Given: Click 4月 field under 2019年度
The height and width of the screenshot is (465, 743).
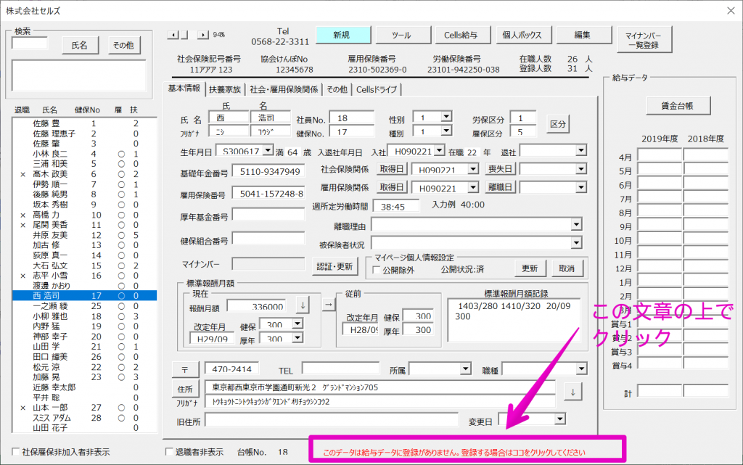Looking at the screenshot, I should tap(660, 155).
